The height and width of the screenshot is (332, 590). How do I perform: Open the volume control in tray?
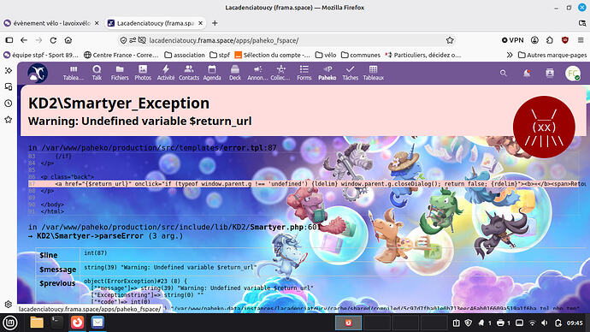pyautogui.click(x=545, y=323)
